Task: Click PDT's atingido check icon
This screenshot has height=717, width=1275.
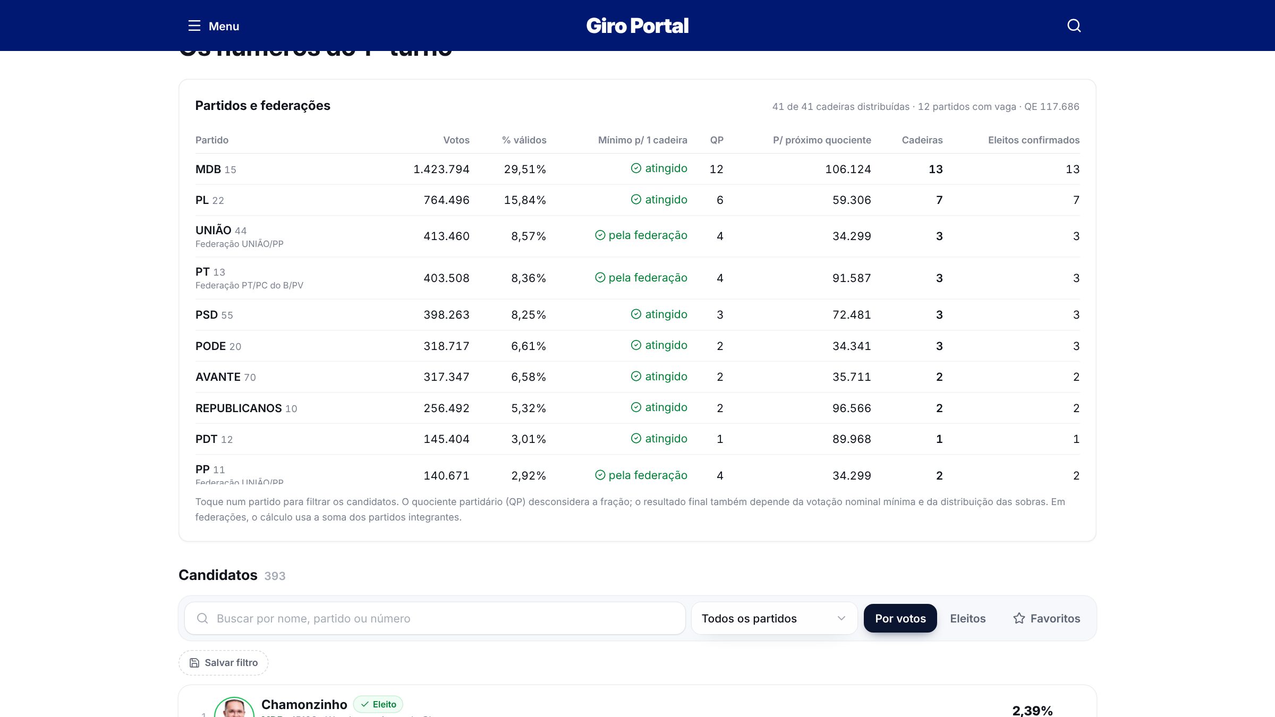Action: (636, 439)
